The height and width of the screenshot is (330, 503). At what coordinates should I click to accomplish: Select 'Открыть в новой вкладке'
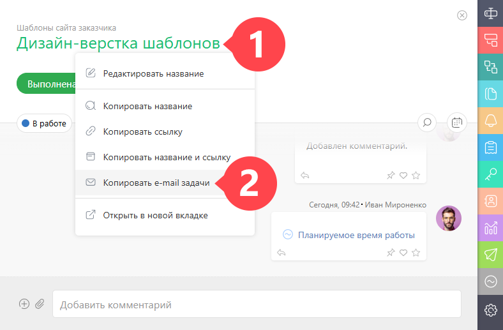click(165, 215)
